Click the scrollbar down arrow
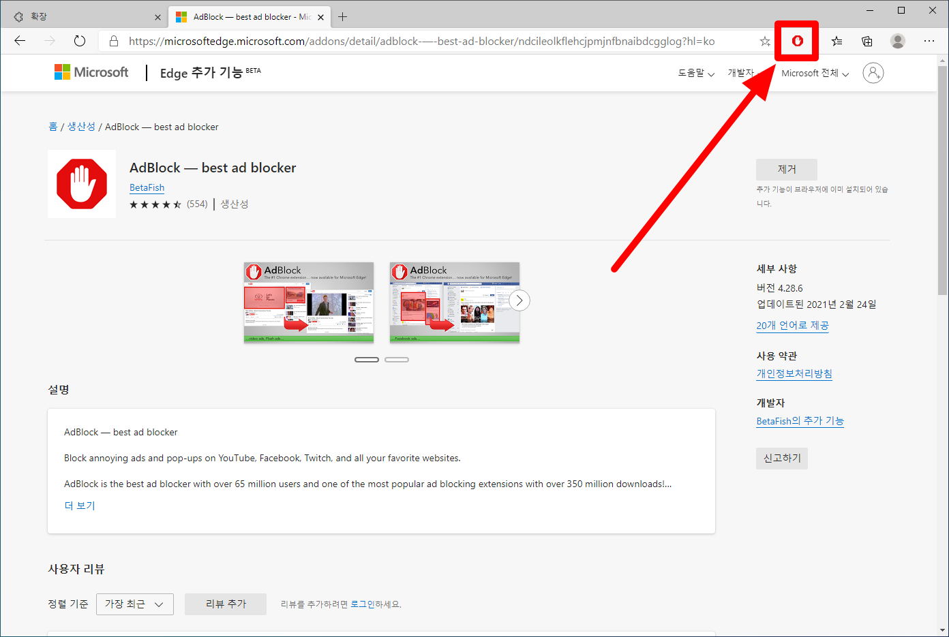The width and height of the screenshot is (949, 637). click(x=943, y=630)
